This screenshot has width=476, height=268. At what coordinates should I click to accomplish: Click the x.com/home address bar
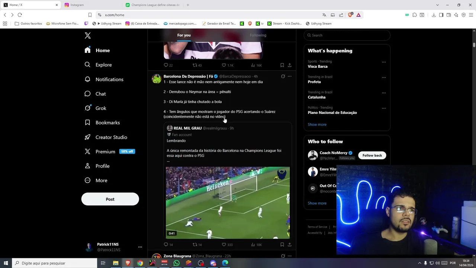pos(208,15)
